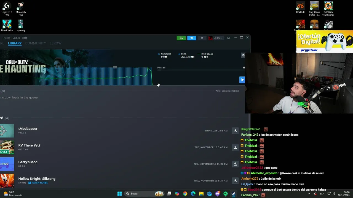Open the Games menu in Steam
The image size is (353, 198).
16,38
